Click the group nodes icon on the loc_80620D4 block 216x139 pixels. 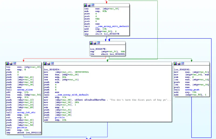[x=52, y=64]
